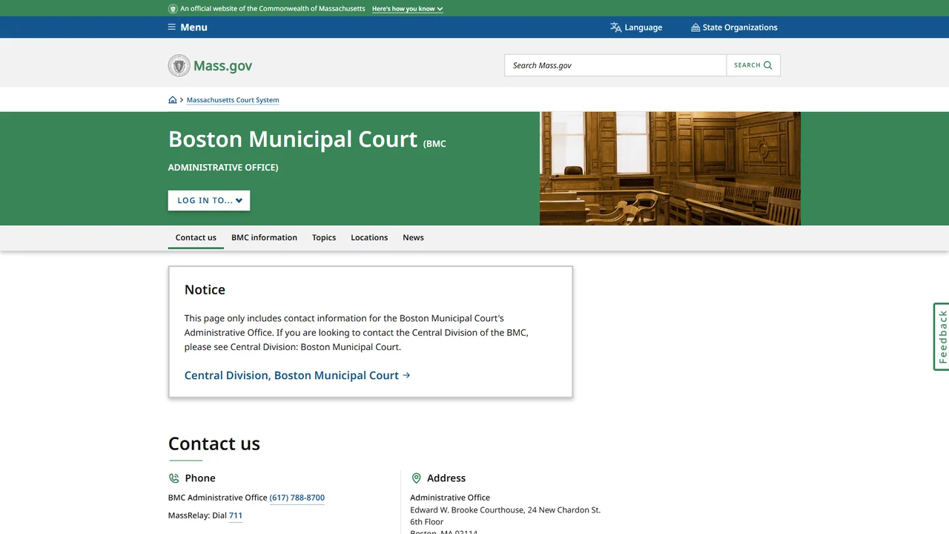Viewport: 949px width, 534px height.
Task: Click the Notice heading text
Action: pos(205,290)
